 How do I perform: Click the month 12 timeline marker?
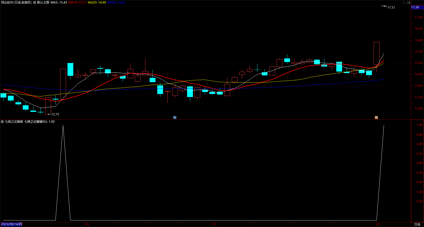(378, 224)
